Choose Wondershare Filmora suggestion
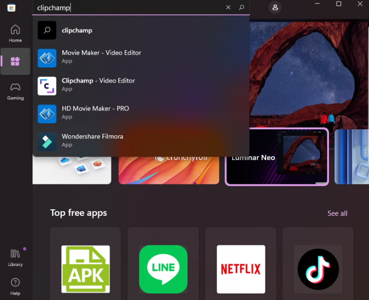Viewport: 369px width, 300px height. coord(141,142)
